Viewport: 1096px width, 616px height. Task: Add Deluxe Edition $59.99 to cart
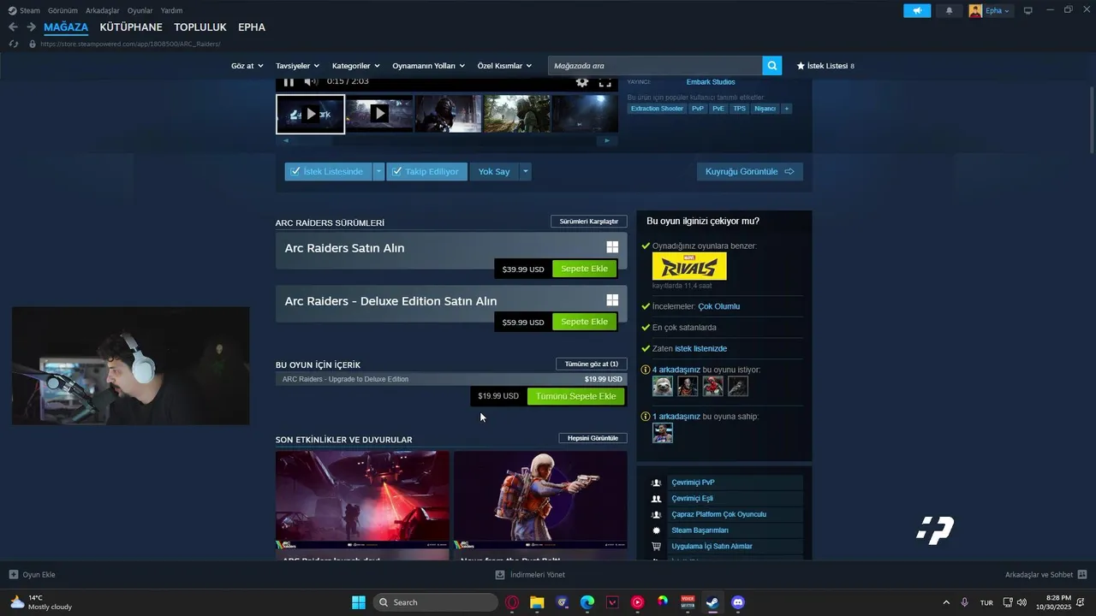tap(584, 322)
